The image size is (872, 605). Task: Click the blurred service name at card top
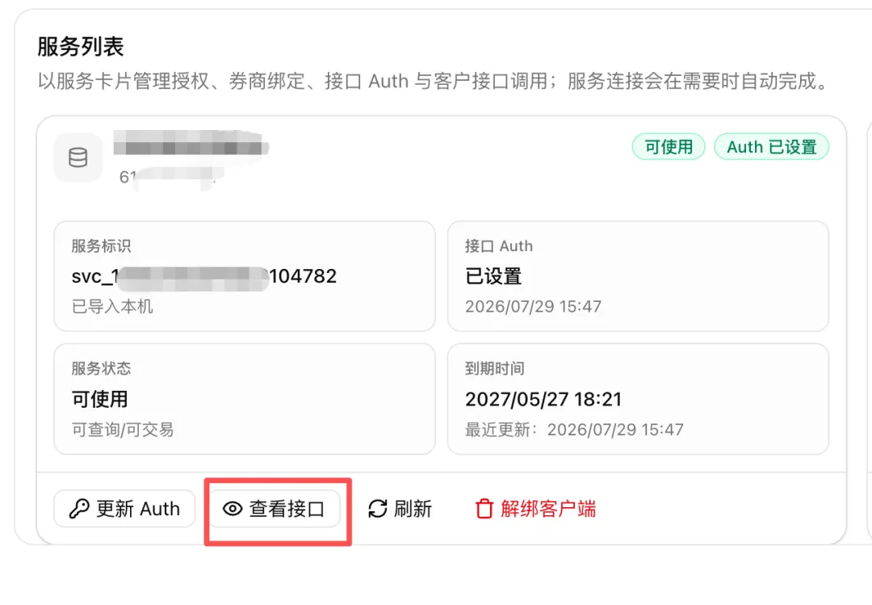tap(191, 146)
